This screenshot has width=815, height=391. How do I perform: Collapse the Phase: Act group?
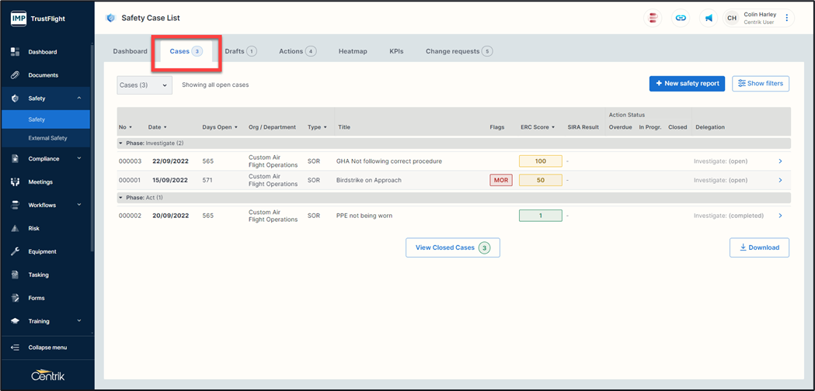(120, 198)
